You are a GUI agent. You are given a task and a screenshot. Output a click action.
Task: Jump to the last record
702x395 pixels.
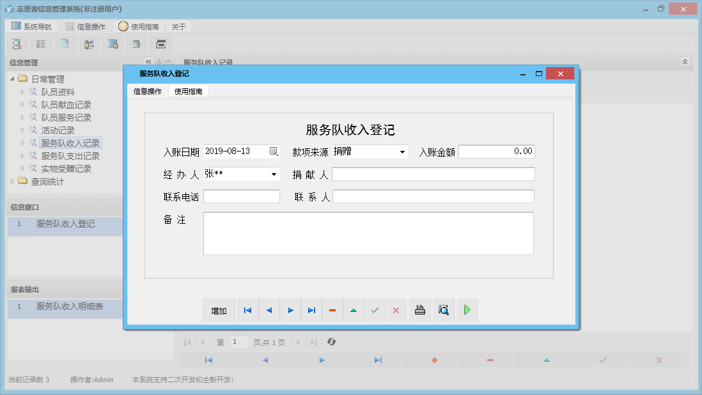tap(311, 310)
